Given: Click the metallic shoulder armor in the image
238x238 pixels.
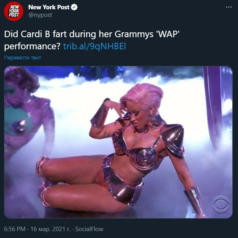Looking at the screenshot, I should coord(173,140).
